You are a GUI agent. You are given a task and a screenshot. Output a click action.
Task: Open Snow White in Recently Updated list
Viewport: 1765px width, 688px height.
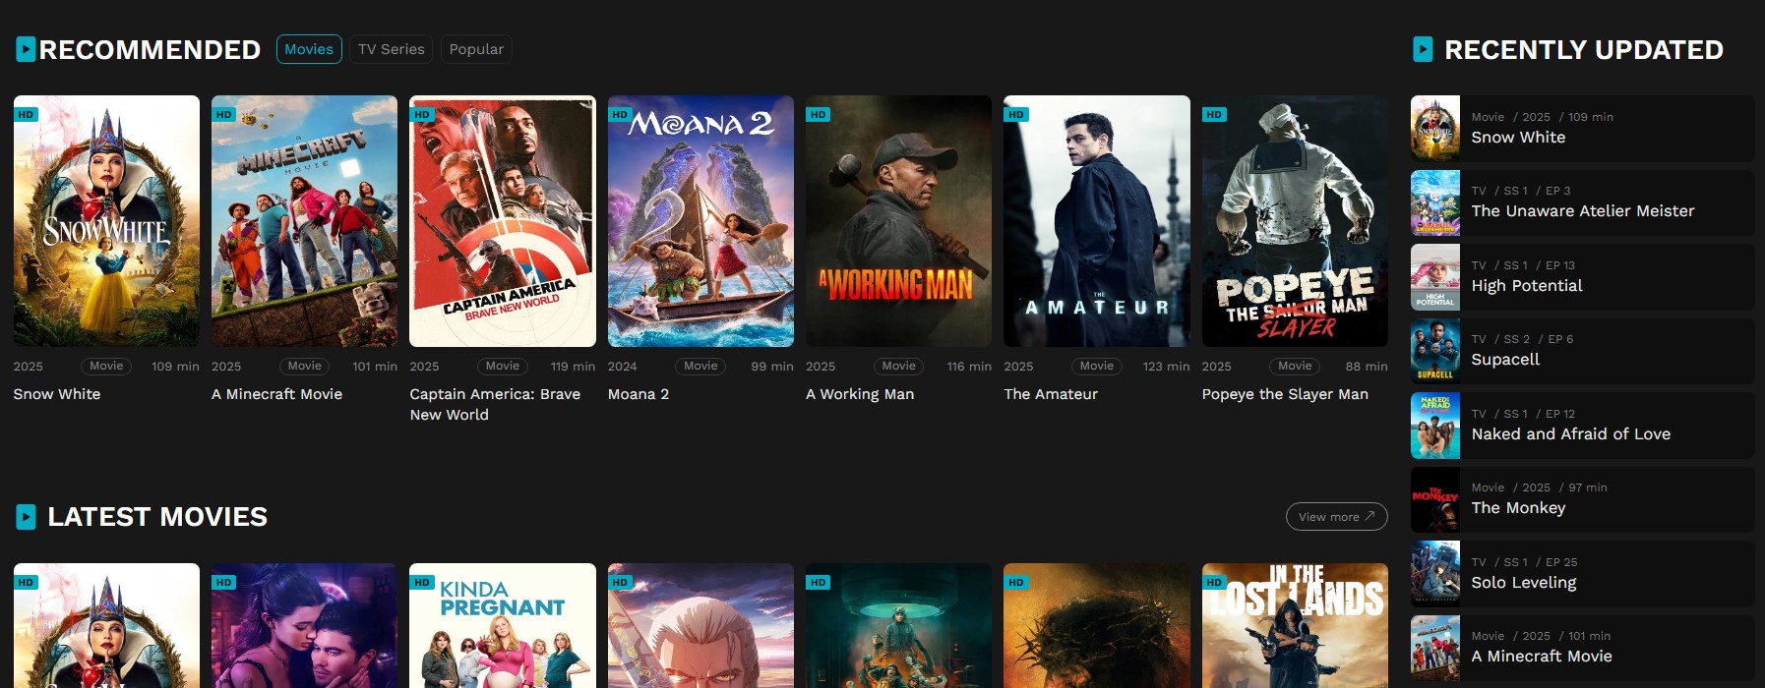coord(1583,129)
